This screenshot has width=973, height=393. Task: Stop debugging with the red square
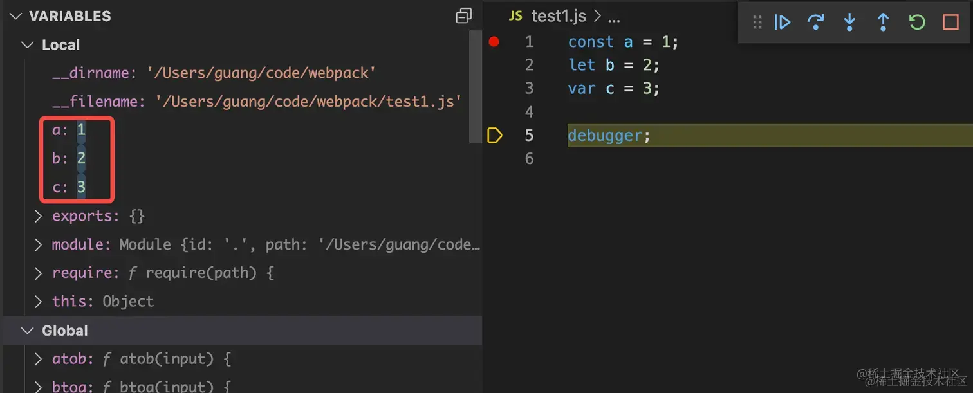pos(950,23)
